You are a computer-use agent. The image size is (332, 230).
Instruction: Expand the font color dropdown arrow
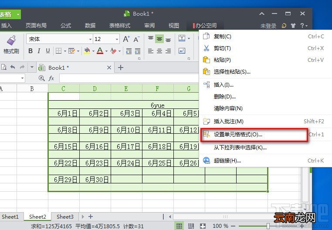106,51
